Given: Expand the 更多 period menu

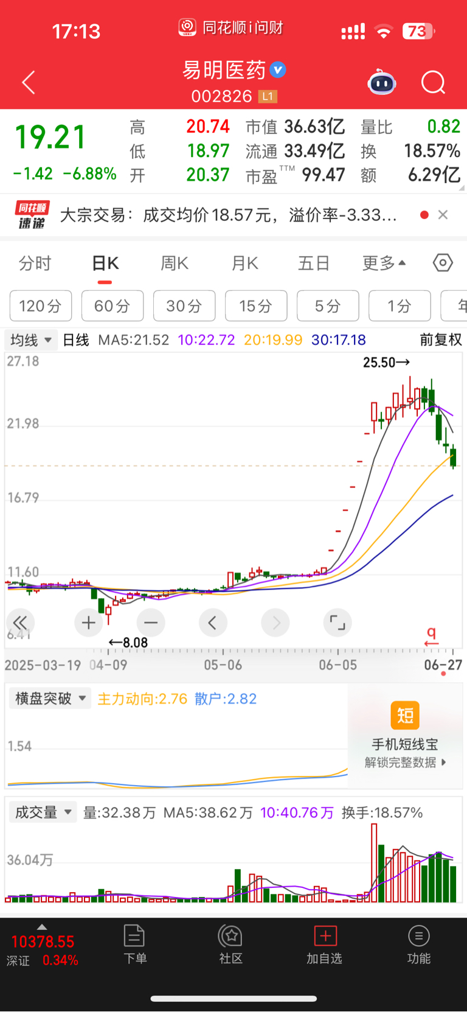Looking at the screenshot, I should click(384, 263).
